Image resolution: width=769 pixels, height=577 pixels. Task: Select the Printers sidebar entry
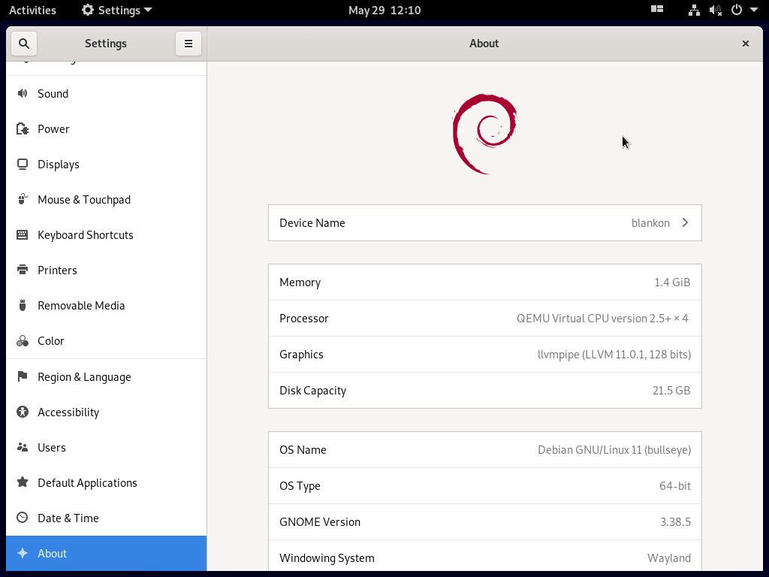pyautogui.click(x=107, y=270)
